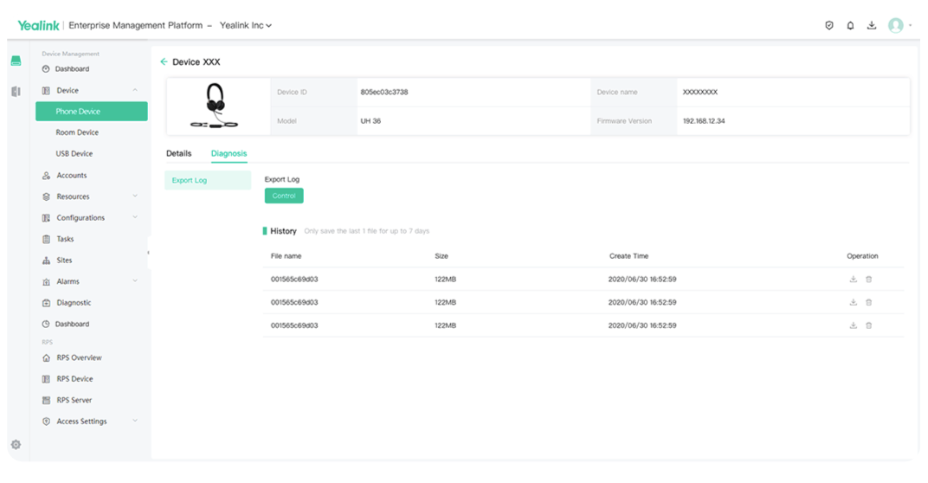Open Diagnostic in sidebar

pos(74,303)
